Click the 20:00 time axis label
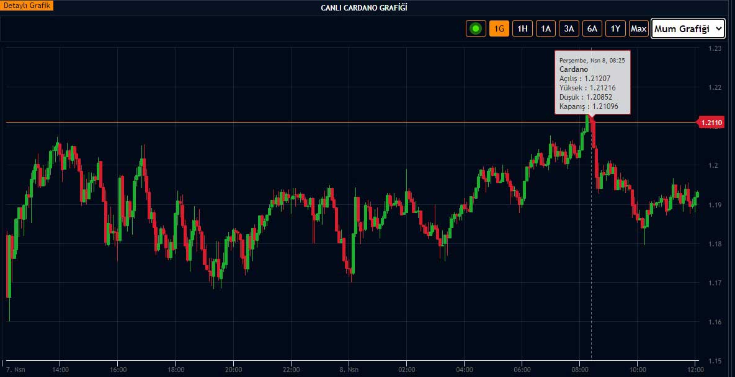Screen dimensions: 735x377 pyautogui.click(x=233, y=370)
